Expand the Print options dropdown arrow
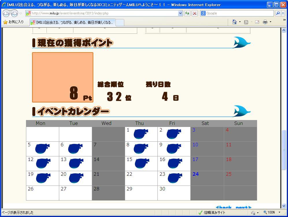 click(x=270, y=22)
